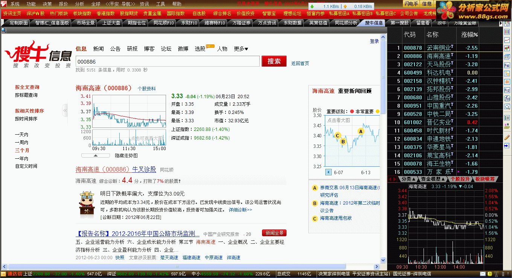Open the F12 trading sidebar icon
512x278 pixels.
pyautogui.click(x=507, y=90)
